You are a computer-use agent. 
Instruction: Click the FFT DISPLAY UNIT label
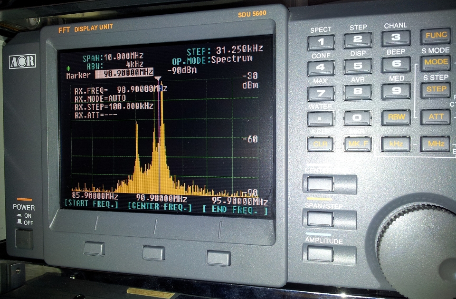pos(85,29)
